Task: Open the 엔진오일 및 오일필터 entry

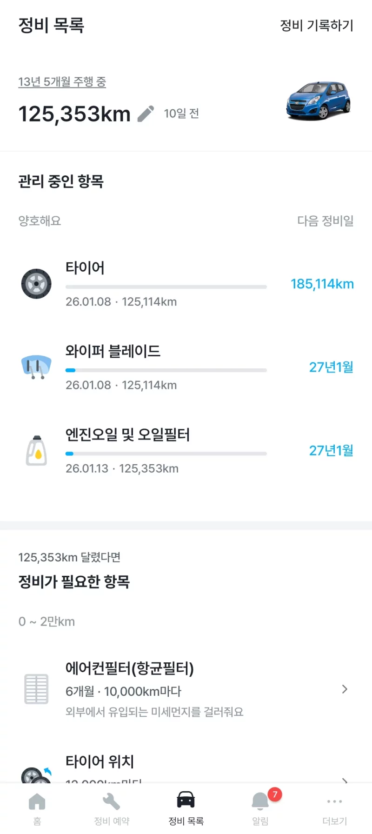Action: coord(127,435)
